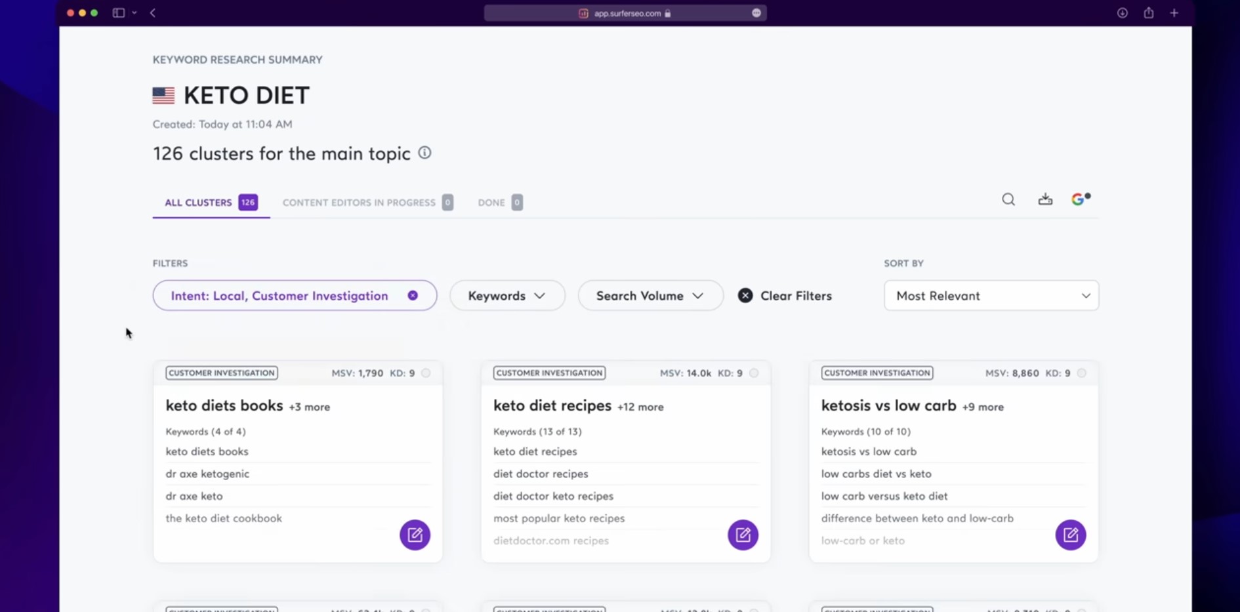Viewport: 1240px width, 612px height.
Task: Click the export download icon
Action: [x=1045, y=199]
